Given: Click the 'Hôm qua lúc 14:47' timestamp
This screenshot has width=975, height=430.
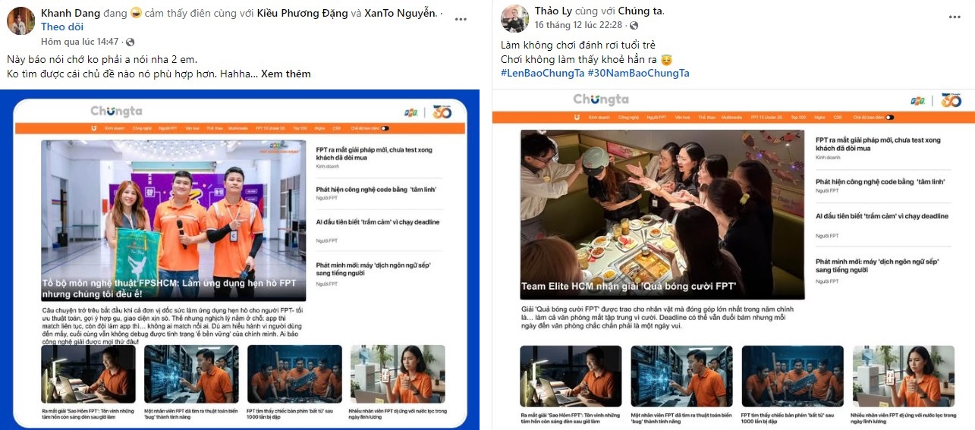Looking at the screenshot, I should (x=80, y=42).
